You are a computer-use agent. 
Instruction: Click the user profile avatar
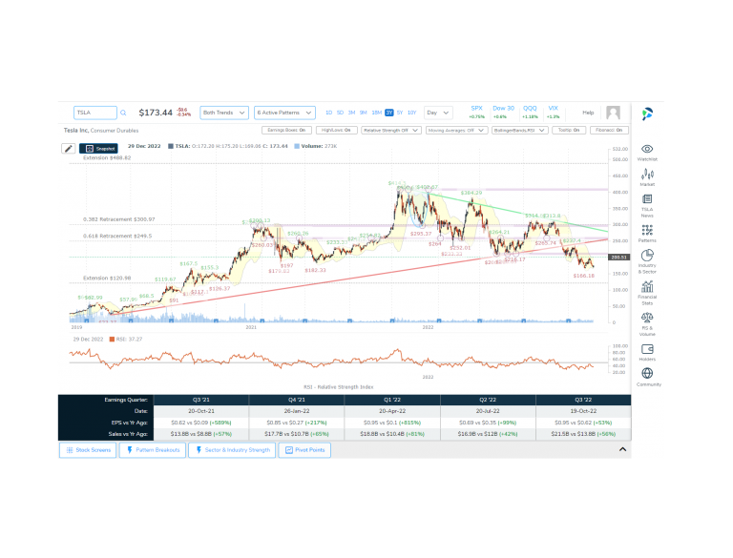(613, 113)
